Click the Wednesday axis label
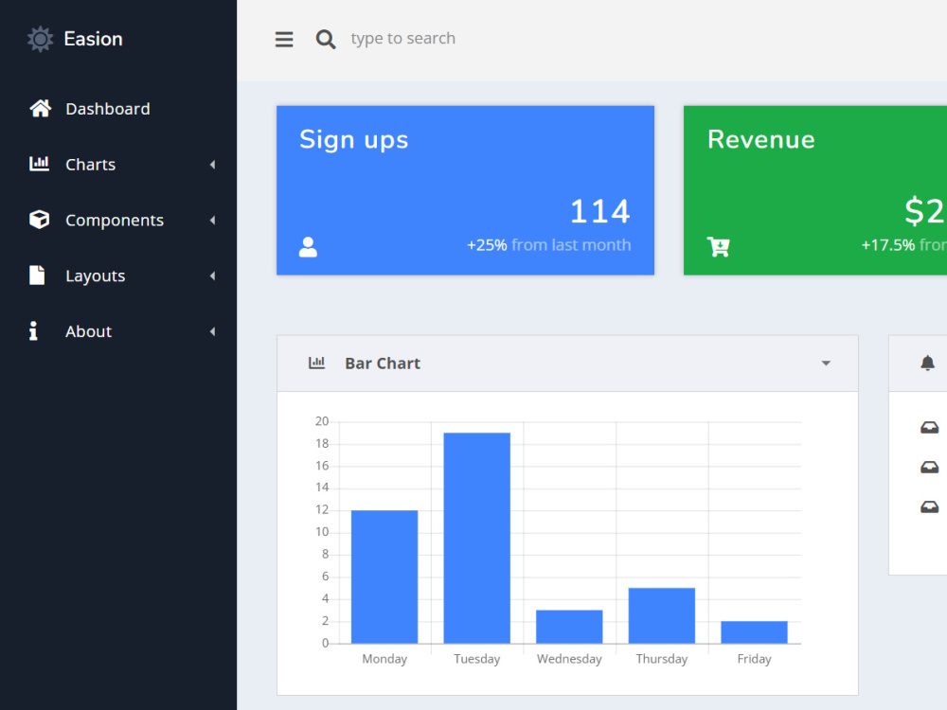The height and width of the screenshot is (710, 947). point(569,659)
